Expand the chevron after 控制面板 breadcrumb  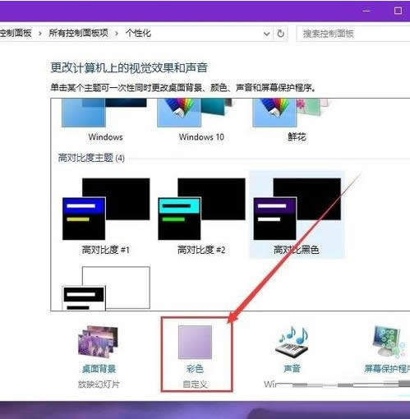(40, 34)
